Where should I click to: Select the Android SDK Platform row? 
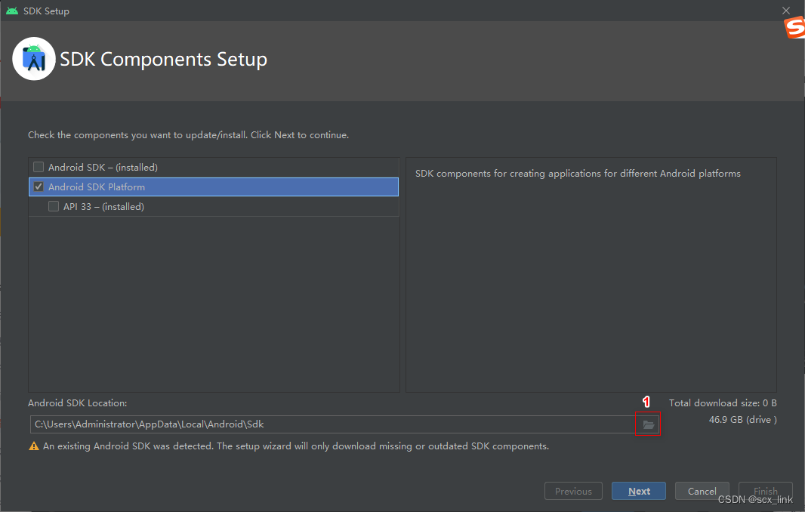click(x=214, y=187)
